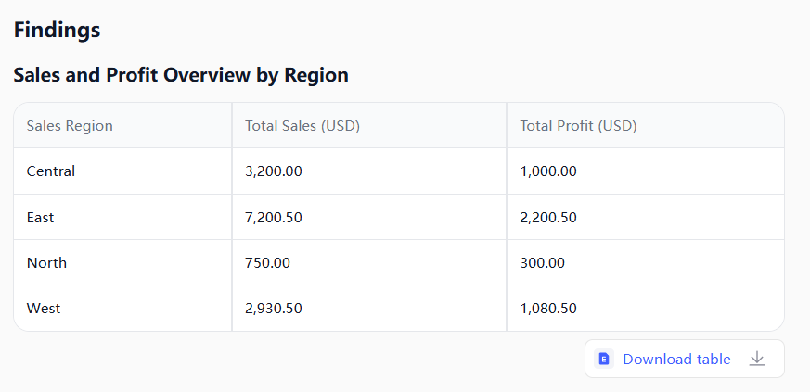The height and width of the screenshot is (392, 810).
Task: Select the Total Sales (USD) column header
Action: (302, 126)
